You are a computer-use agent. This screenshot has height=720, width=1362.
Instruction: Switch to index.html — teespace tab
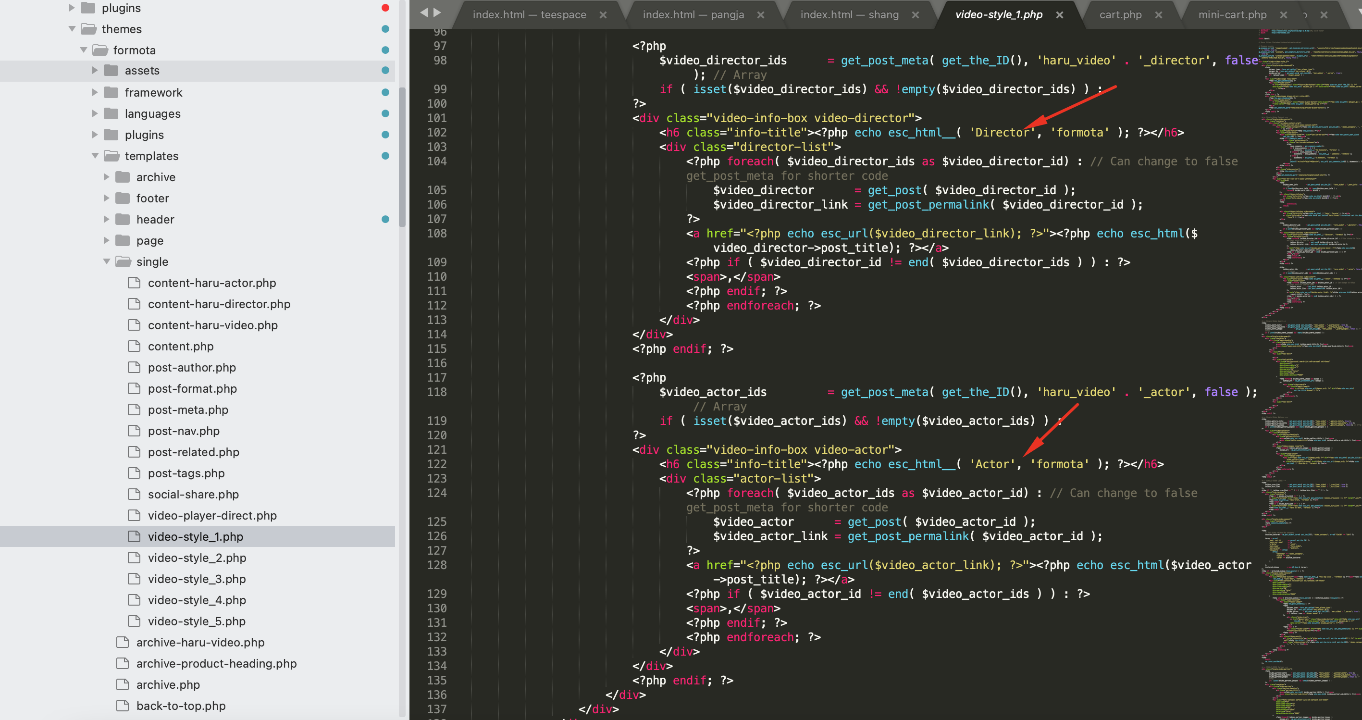pos(529,15)
